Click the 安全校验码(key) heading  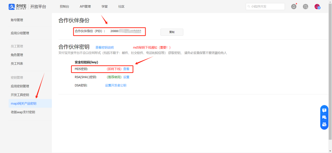tap(86, 62)
